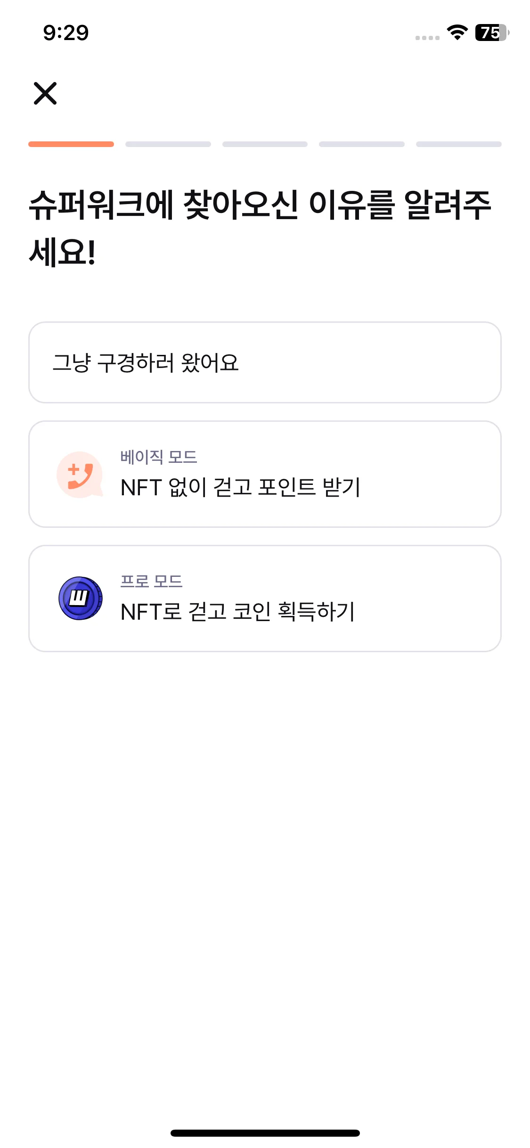
Task: Tap the 베이직 모드 label
Action: (x=159, y=457)
